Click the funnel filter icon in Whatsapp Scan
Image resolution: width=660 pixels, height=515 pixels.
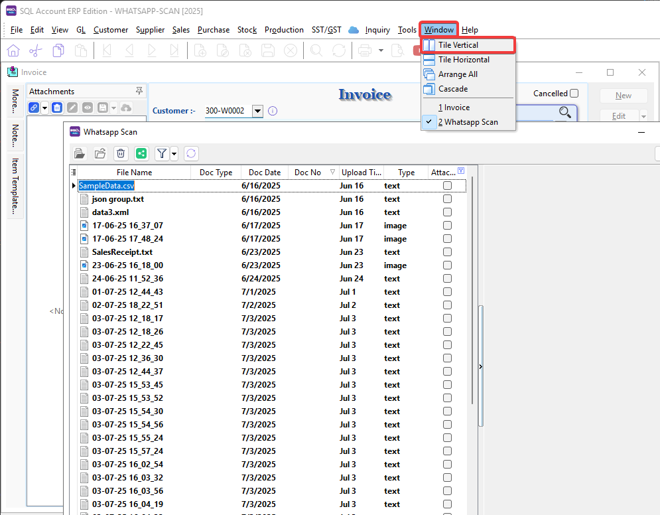162,153
